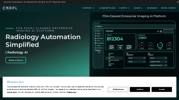
Task: Open BOOK A DEMO from the navigation bar
Action: (168, 8)
